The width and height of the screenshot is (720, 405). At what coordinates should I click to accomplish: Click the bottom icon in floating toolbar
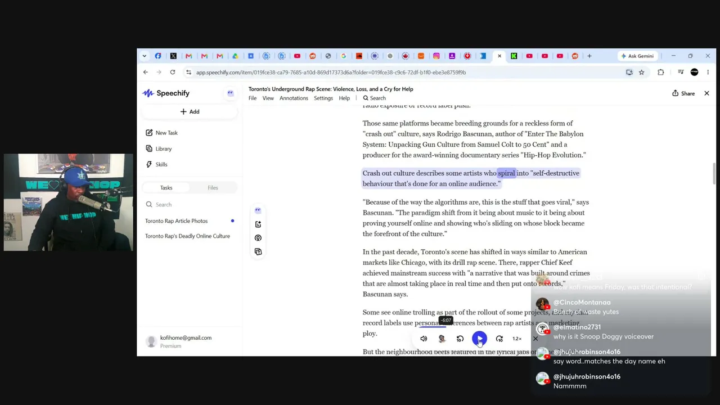[x=258, y=251]
